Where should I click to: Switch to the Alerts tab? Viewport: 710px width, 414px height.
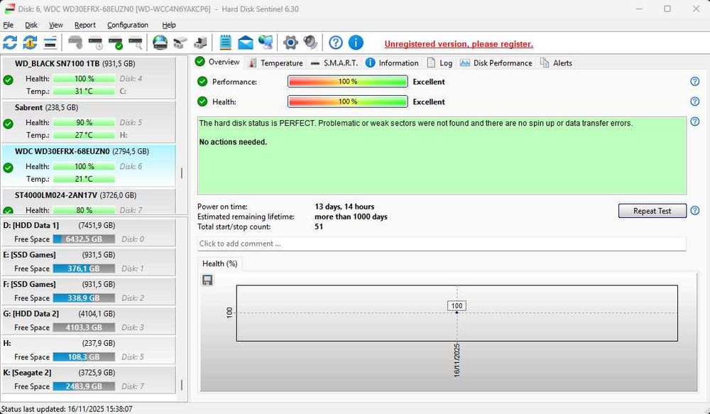pos(556,63)
